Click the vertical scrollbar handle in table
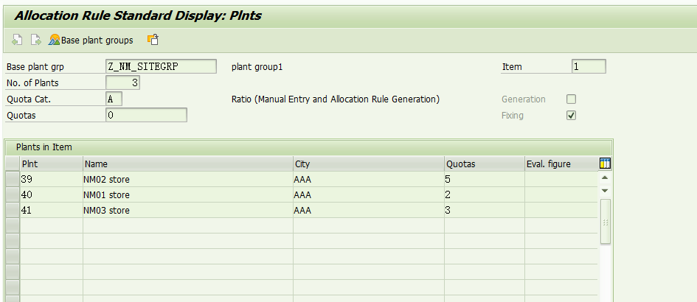Image resolution: width=697 pixels, height=302 pixels. (x=605, y=221)
